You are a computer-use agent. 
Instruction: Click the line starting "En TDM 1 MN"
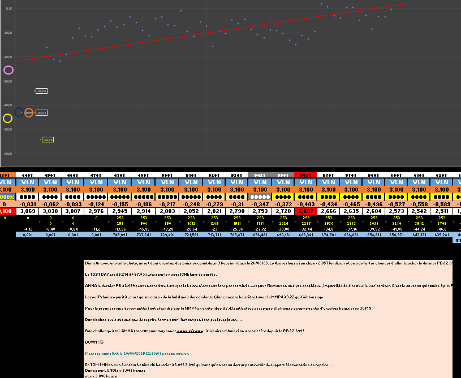click(x=208, y=365)
